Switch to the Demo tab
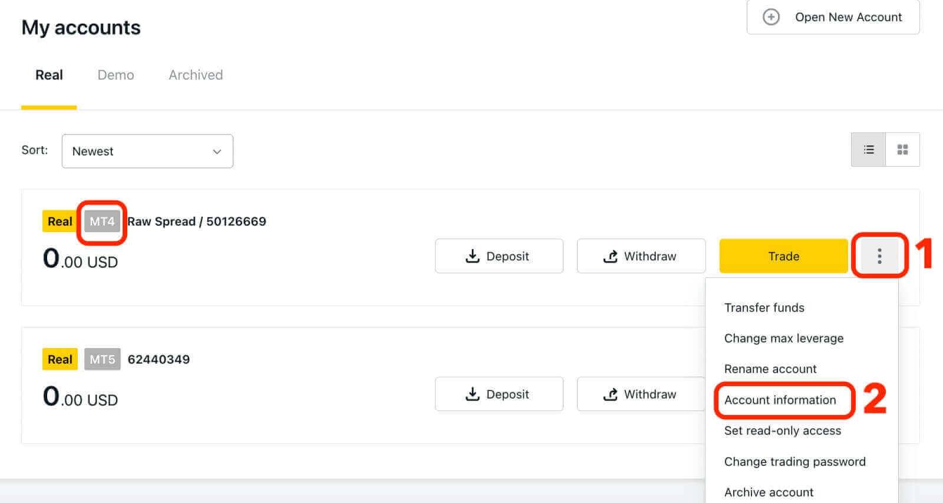Image resolution: width=943 pixels, height=503 pixels. click(115, 75)
